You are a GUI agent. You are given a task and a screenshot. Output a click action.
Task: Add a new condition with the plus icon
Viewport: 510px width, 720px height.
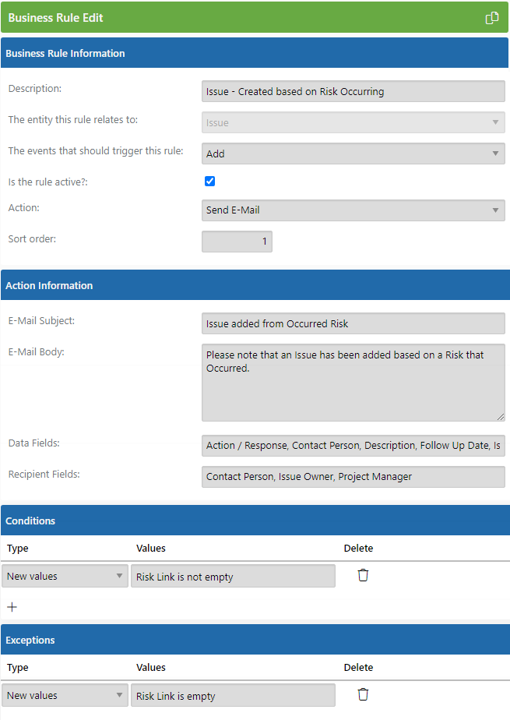click(12, 607)
